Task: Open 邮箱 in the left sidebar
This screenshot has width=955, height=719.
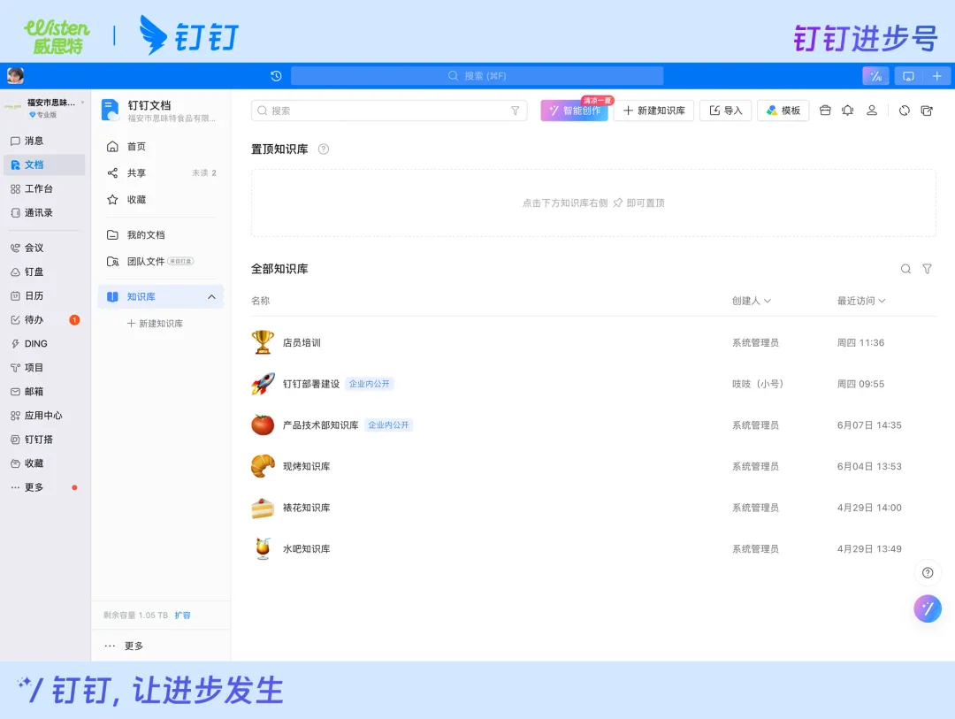Action: (x=44, y=392)
